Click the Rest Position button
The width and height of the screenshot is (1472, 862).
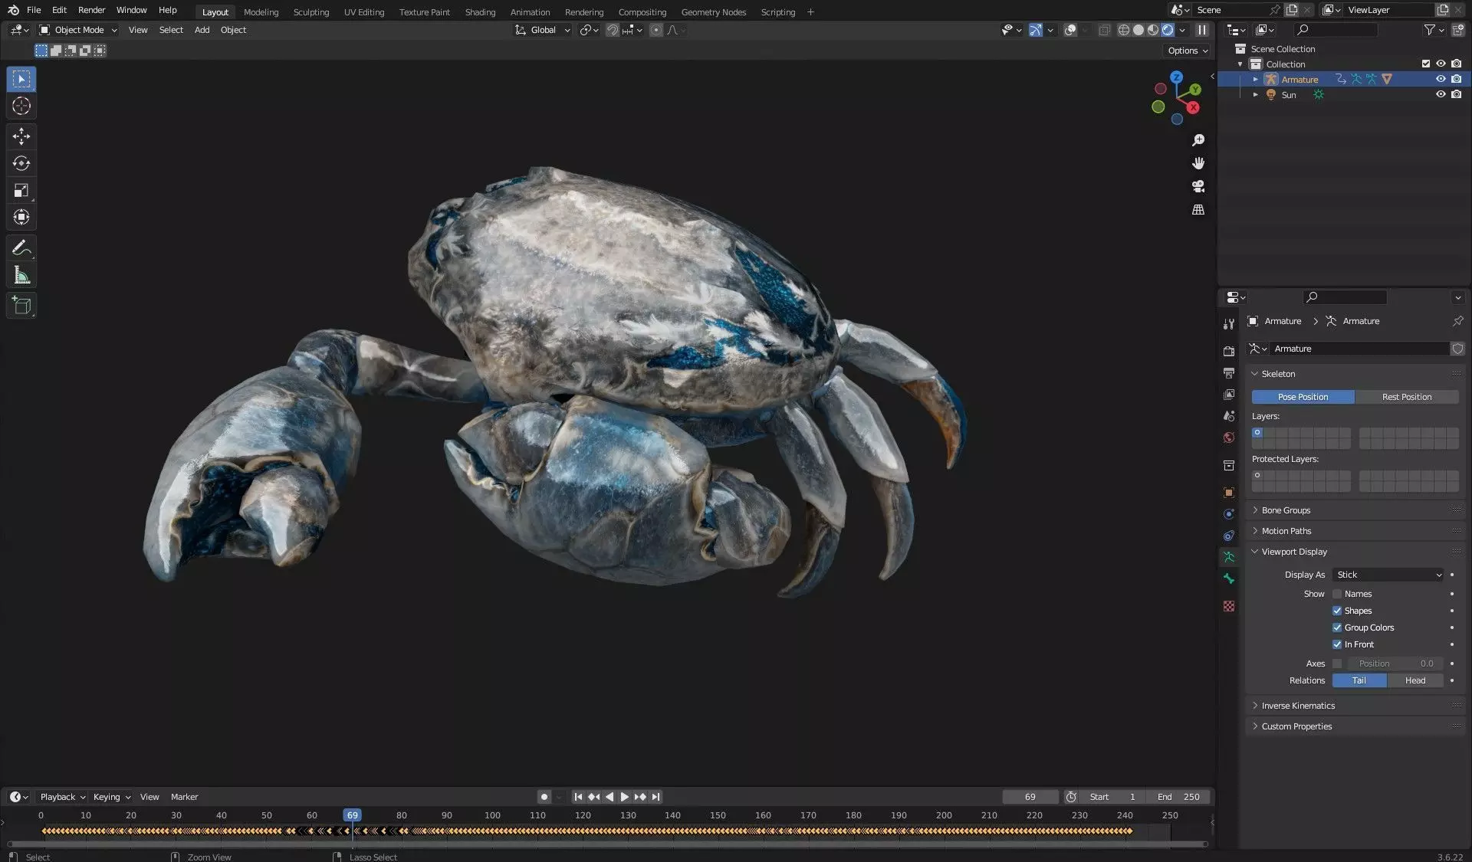pyautogui.click(x=1407, y=397)
